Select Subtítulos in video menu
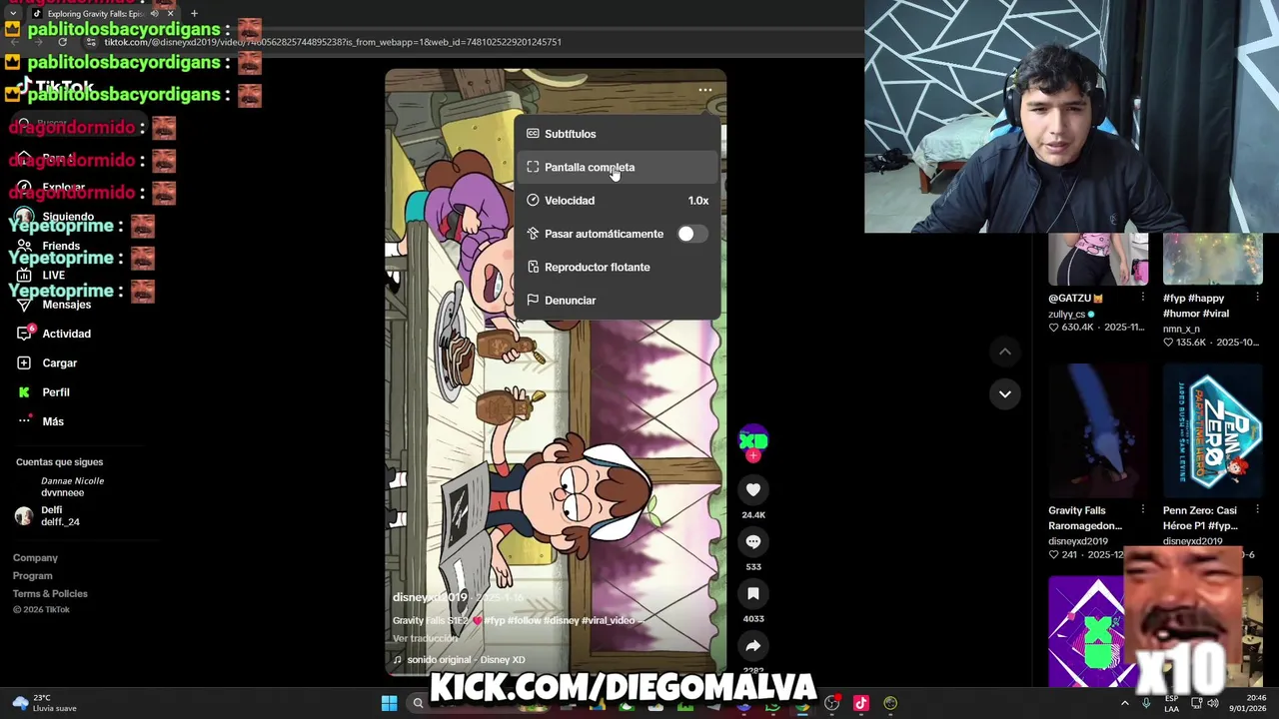 click(x=618, y=134)
